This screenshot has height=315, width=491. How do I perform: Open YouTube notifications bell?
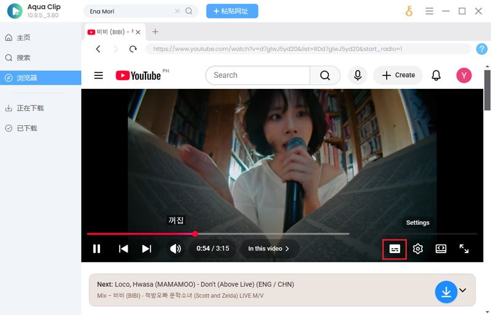[436, 75]
